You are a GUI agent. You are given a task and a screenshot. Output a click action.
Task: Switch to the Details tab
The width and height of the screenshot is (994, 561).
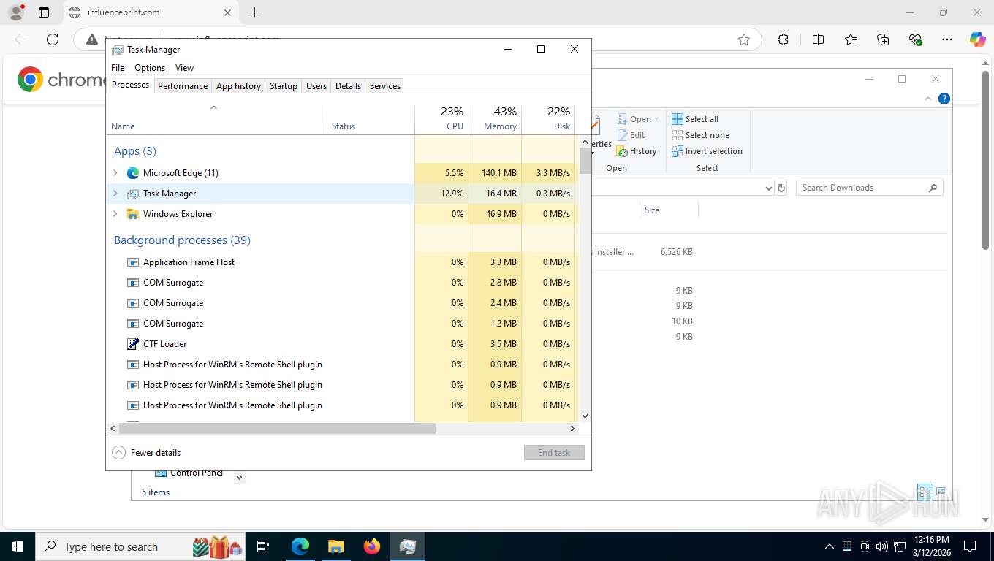[348, 86]
